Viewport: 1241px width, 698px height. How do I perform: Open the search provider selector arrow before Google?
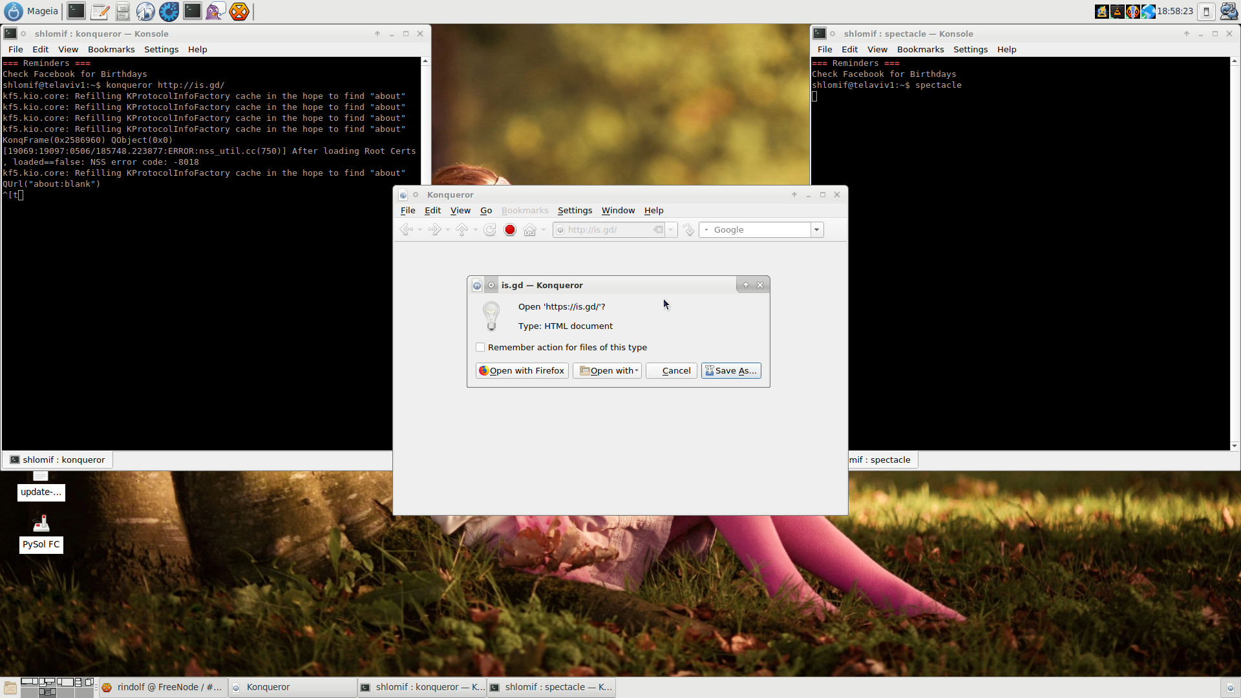(x=706, y=229)
